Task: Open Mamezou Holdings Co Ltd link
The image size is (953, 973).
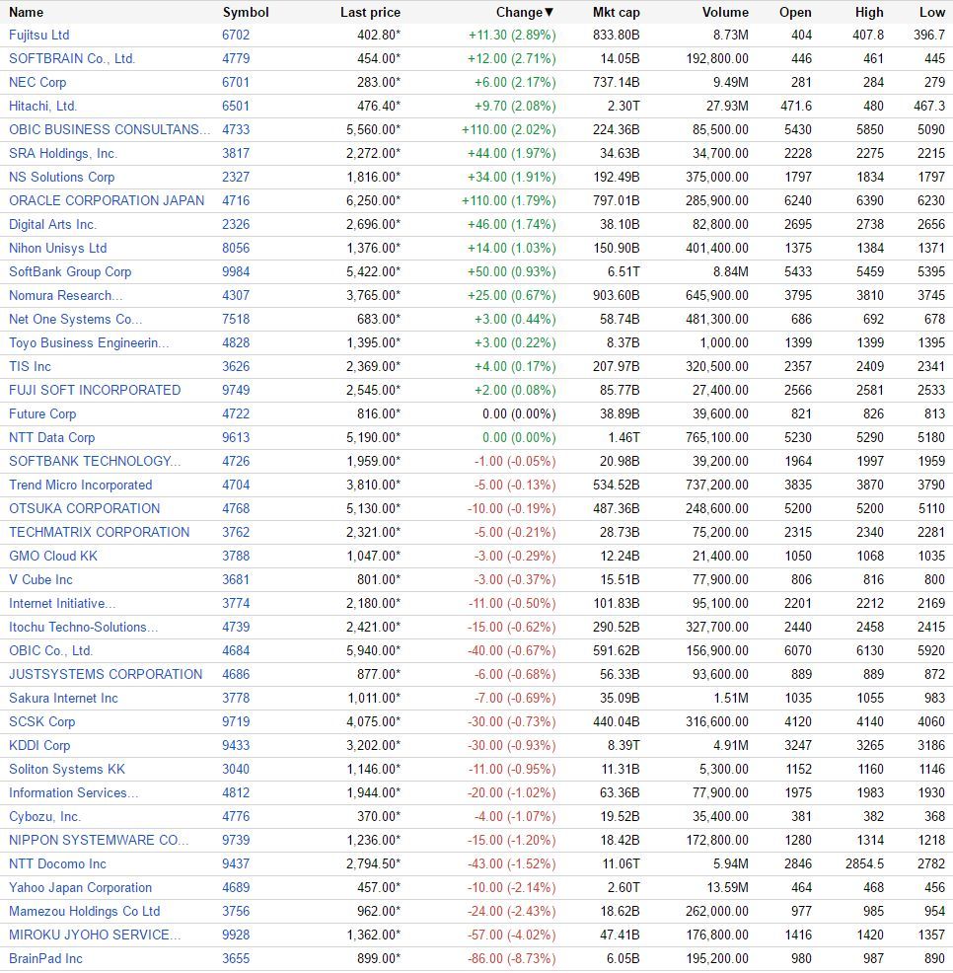Action: point(85,911)
